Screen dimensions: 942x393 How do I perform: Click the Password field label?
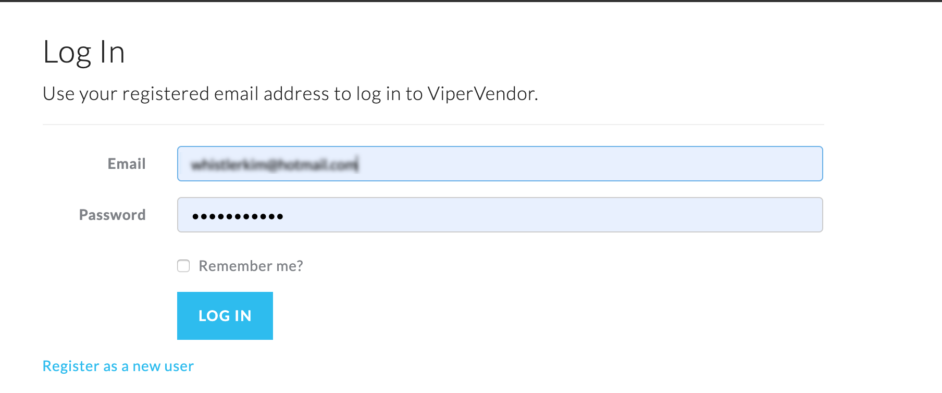click(x=112, y=215)
